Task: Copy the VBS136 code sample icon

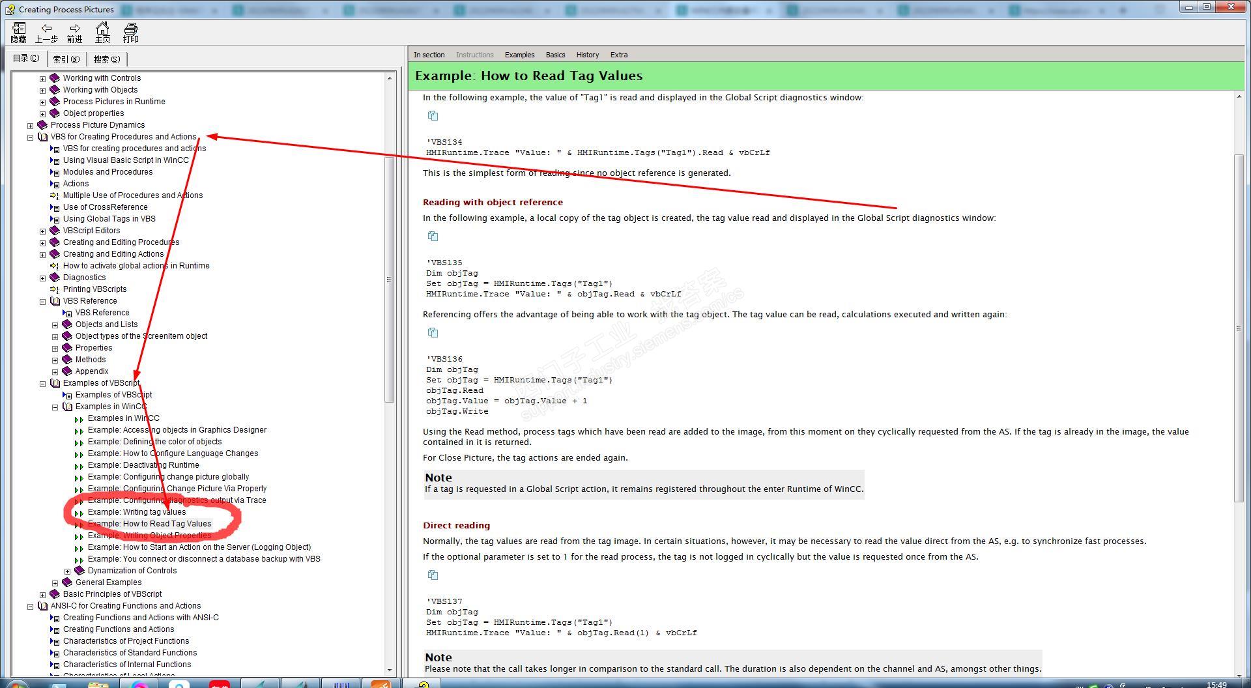Action: [433, 333]
